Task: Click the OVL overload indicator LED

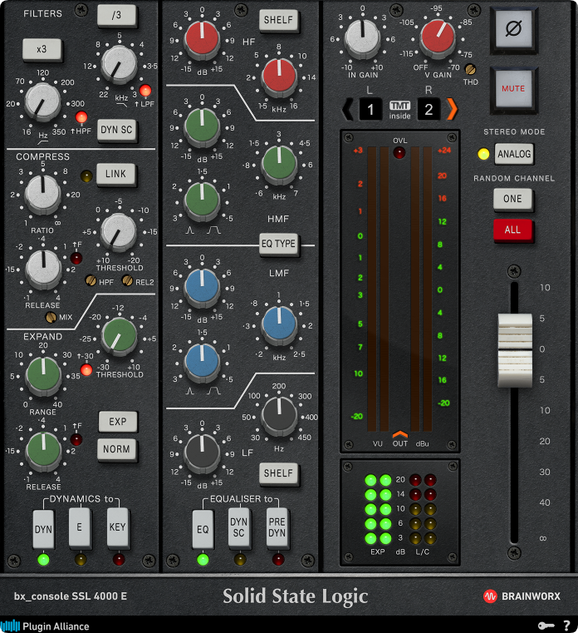Action: [399, 153]
